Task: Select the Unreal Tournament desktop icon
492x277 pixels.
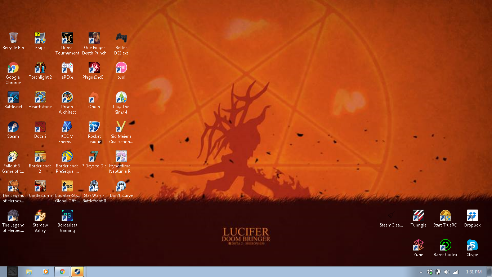Action: pyautogui.click(x=67, y=38)
